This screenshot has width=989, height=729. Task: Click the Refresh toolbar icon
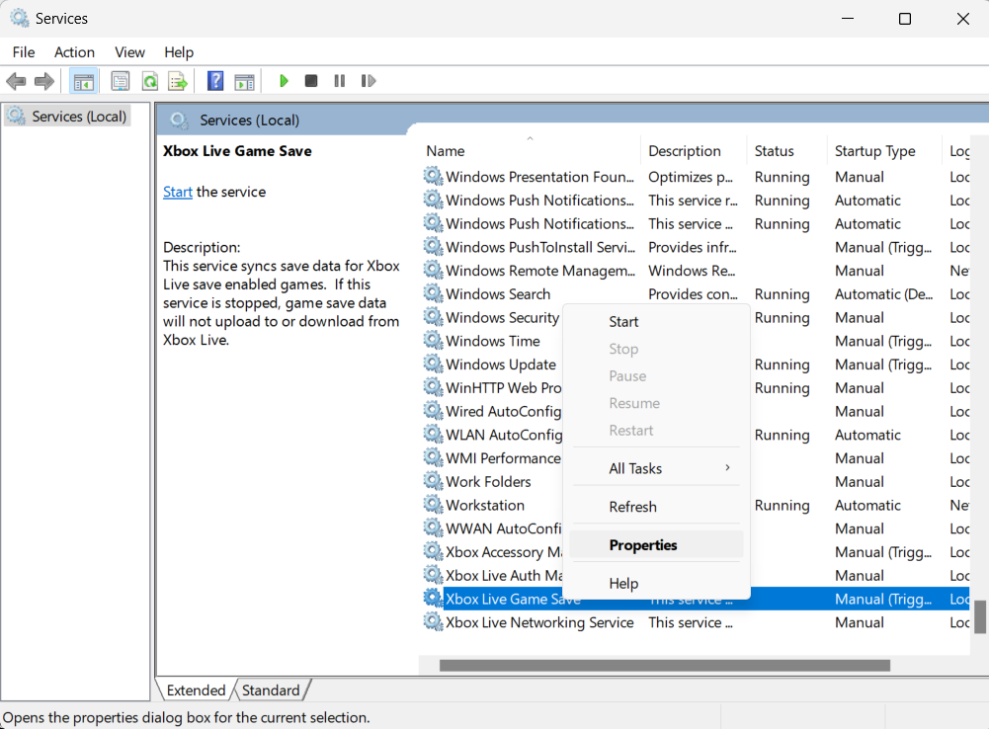(x=149, y=81)
